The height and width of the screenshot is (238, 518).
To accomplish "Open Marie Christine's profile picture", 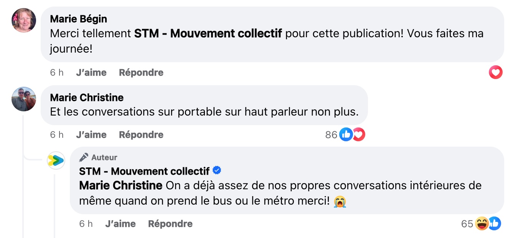I will [24, 99].
